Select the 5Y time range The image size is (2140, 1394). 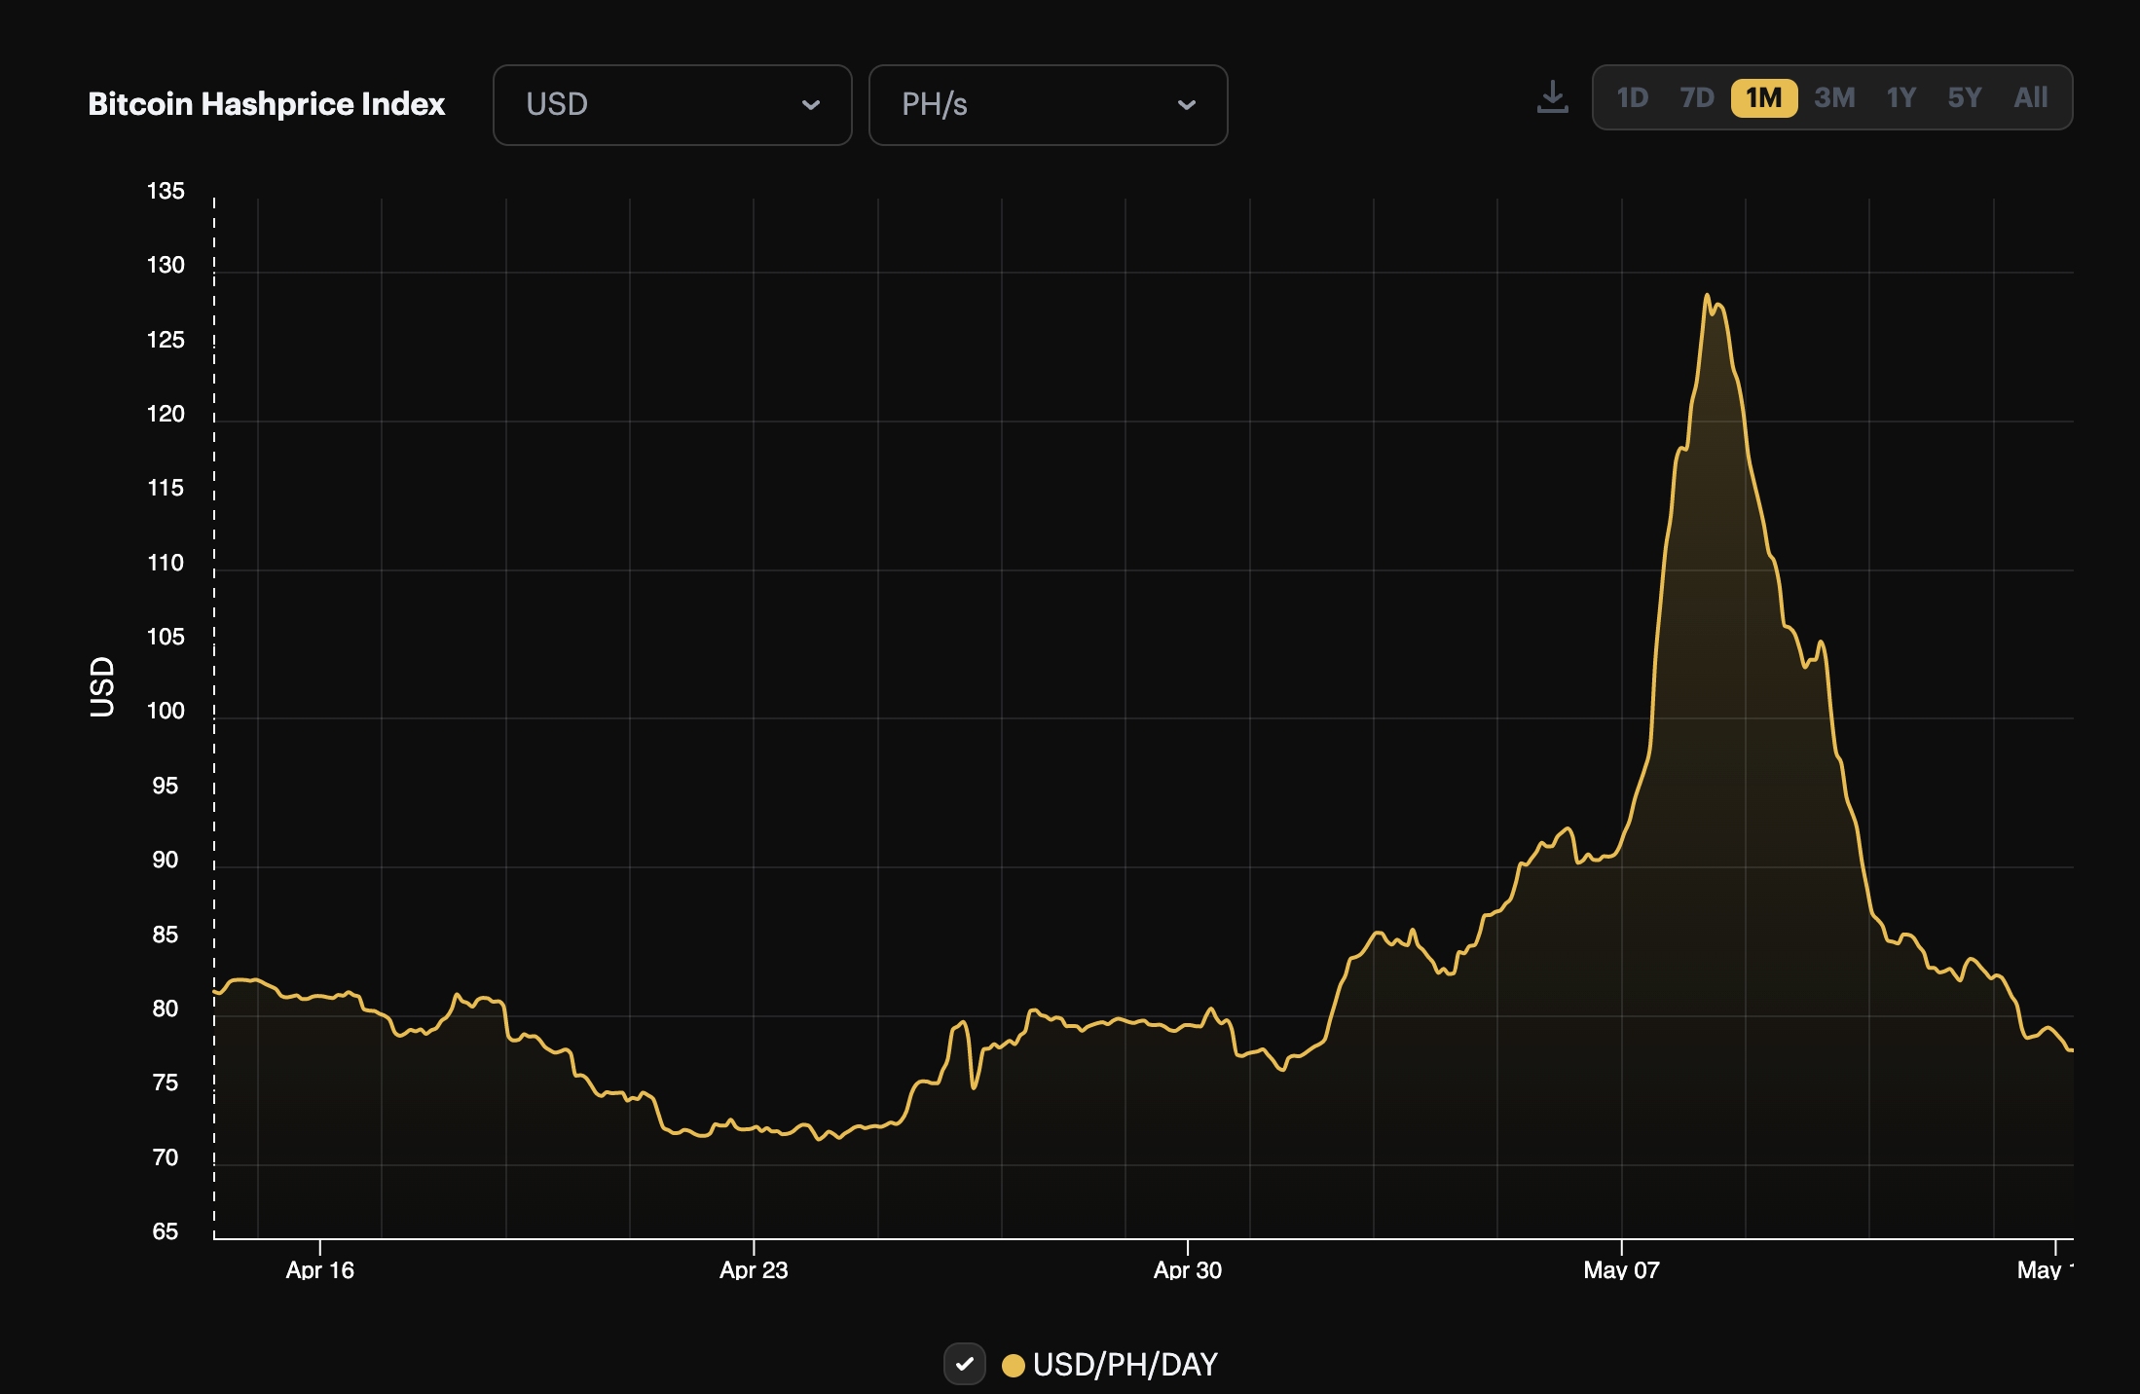(1964, 96)
